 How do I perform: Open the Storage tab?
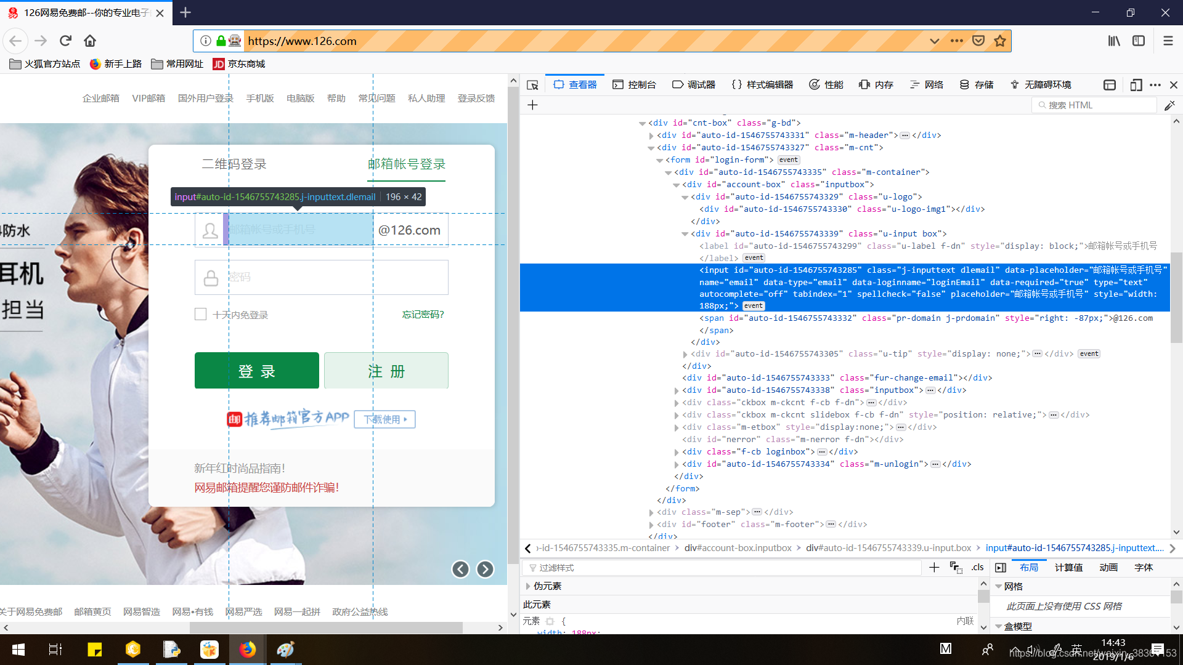click(977, 85)
